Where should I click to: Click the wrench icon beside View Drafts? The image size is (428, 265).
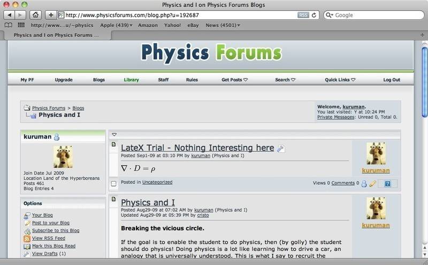click(x=27, y=254)
